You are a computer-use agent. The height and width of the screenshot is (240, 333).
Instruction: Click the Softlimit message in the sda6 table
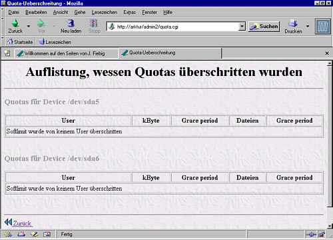[x=64, y=189]
